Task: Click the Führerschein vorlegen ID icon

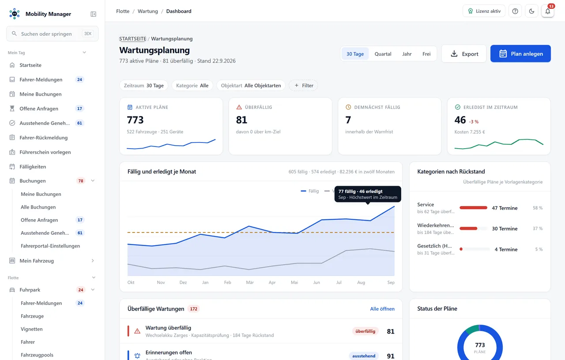Action: click(12, 152)
